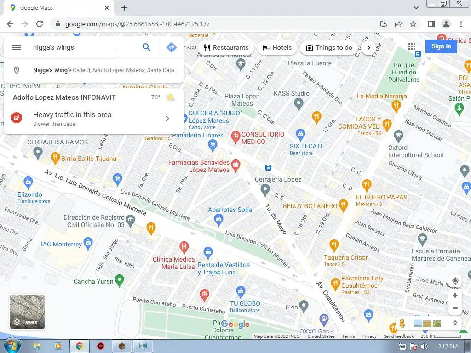This screenshot has height=353, width=471.
Task: Select the Birria Estilo Tijuana restaurant pin
Action: pos(55,158)
